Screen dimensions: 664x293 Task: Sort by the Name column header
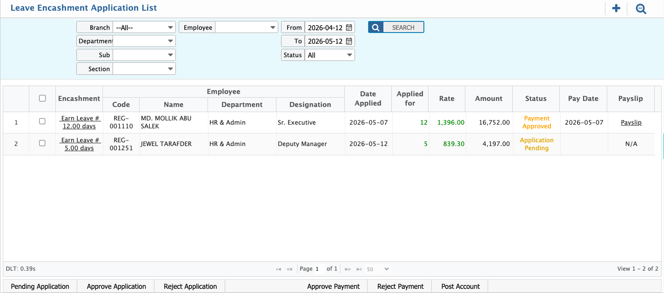click(174, 105)
